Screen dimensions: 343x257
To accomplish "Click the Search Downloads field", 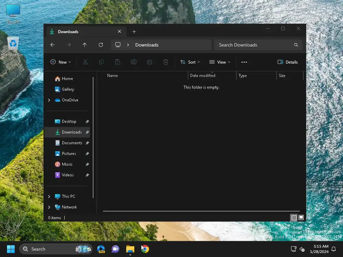I will coord(258,45).
